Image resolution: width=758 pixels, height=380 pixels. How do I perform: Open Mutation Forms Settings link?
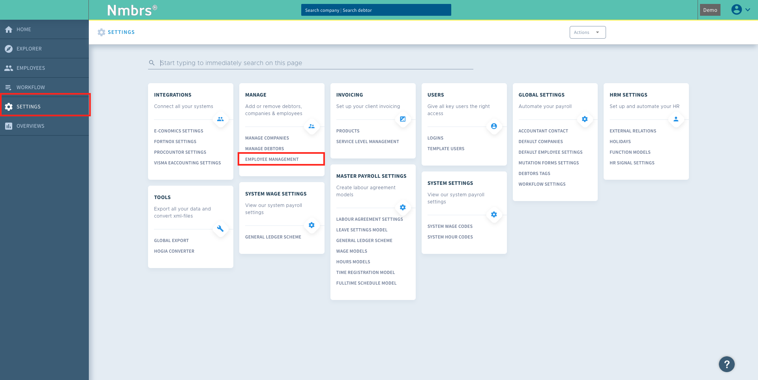[548, 163]
